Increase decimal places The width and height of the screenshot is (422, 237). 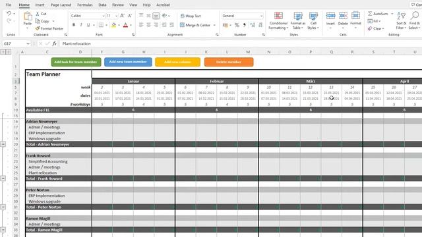[253, 25]
